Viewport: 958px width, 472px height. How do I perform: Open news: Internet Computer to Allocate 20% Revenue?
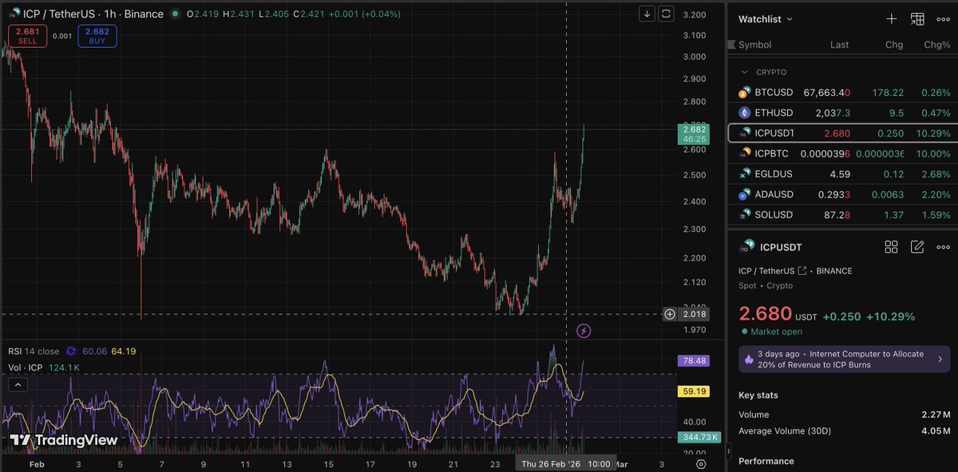tap(844, 359)
